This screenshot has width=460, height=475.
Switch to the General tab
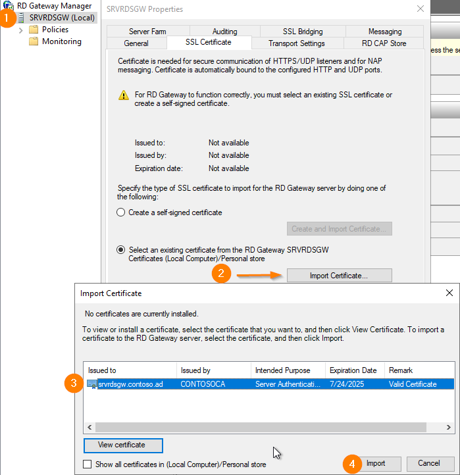(x=136, y=43)
